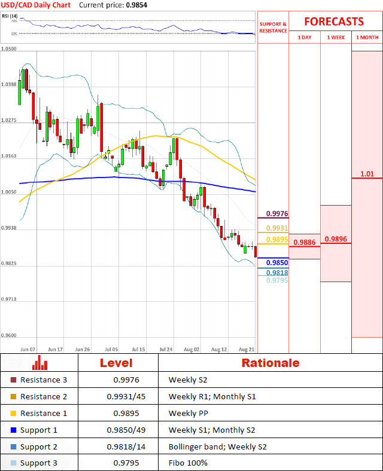The width and height of the screenshot is (383, 471).
Task: Click the 'Level' table column header
Action: 116,363
